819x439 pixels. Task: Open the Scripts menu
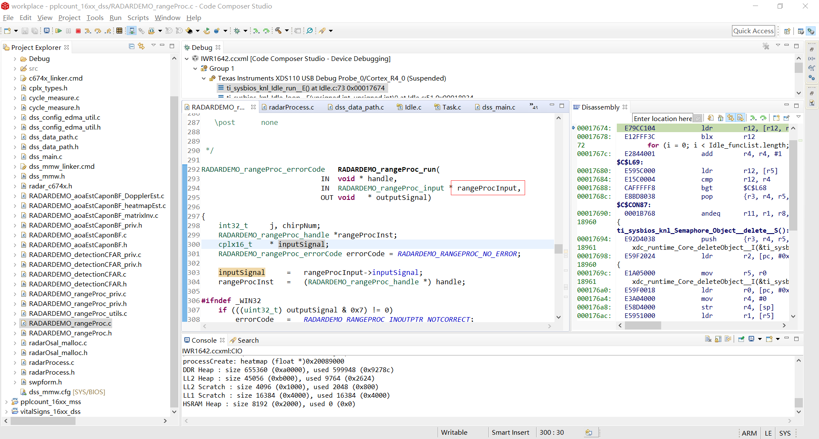[x=138, y=18]
